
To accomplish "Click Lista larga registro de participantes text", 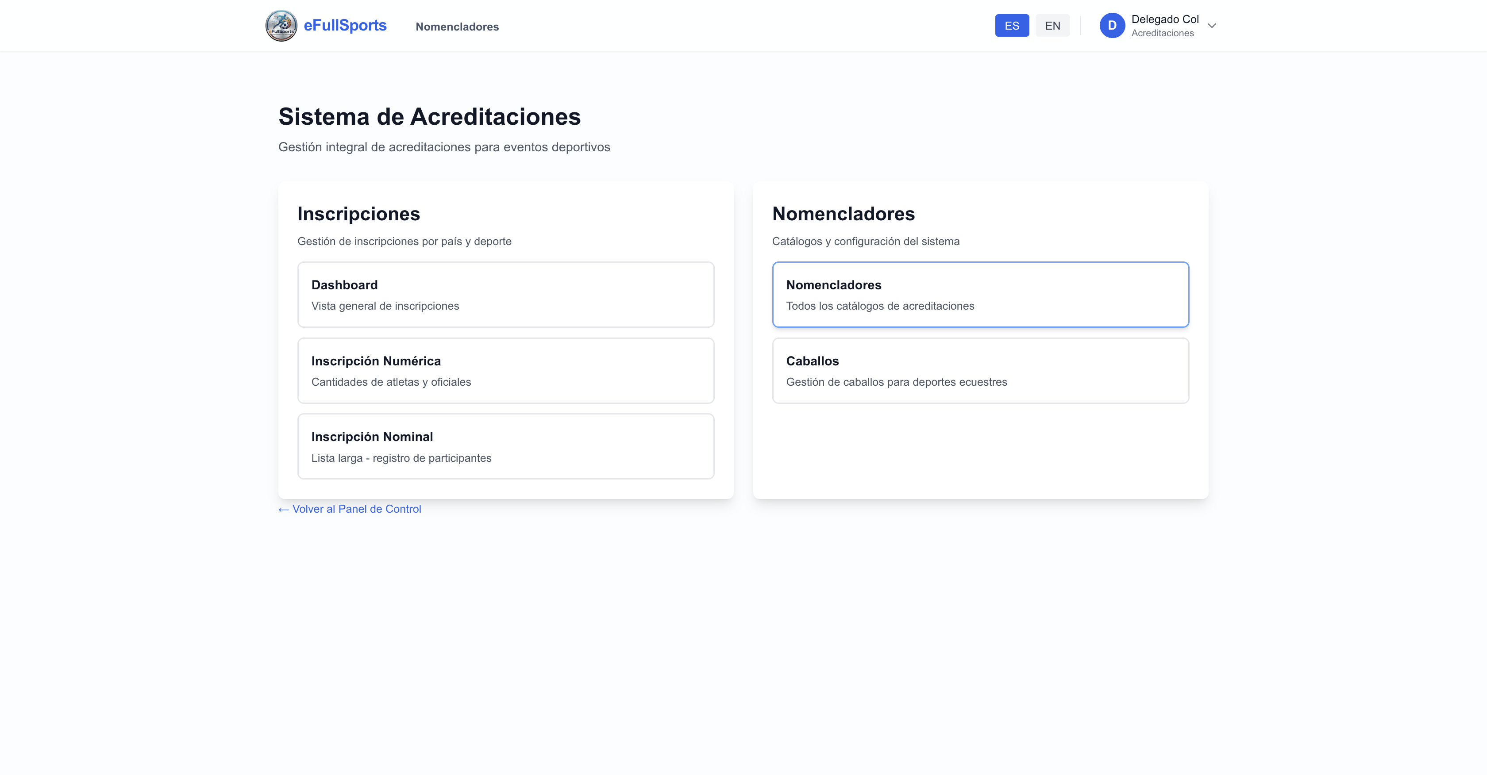I will [x=401, y=458].
